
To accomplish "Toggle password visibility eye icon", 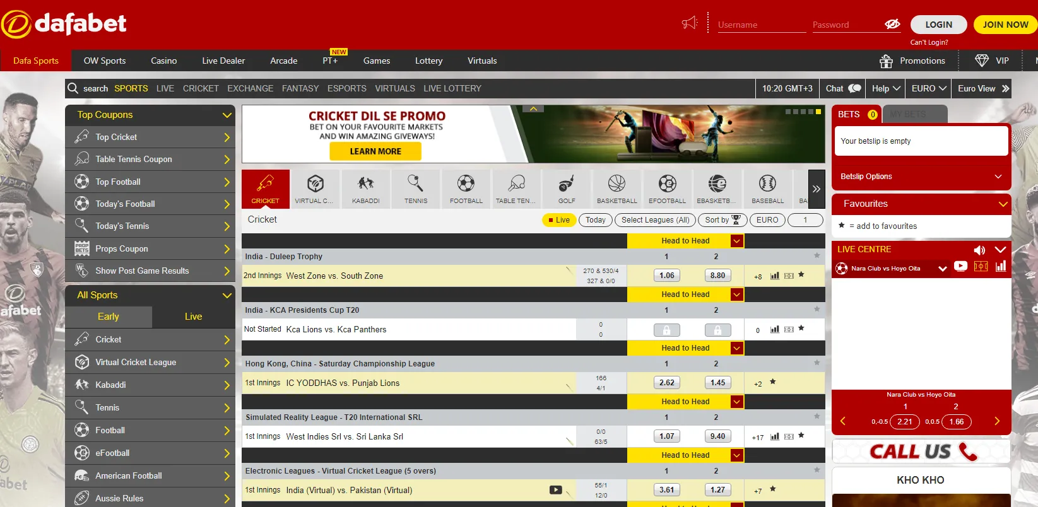I will [892, 24].
